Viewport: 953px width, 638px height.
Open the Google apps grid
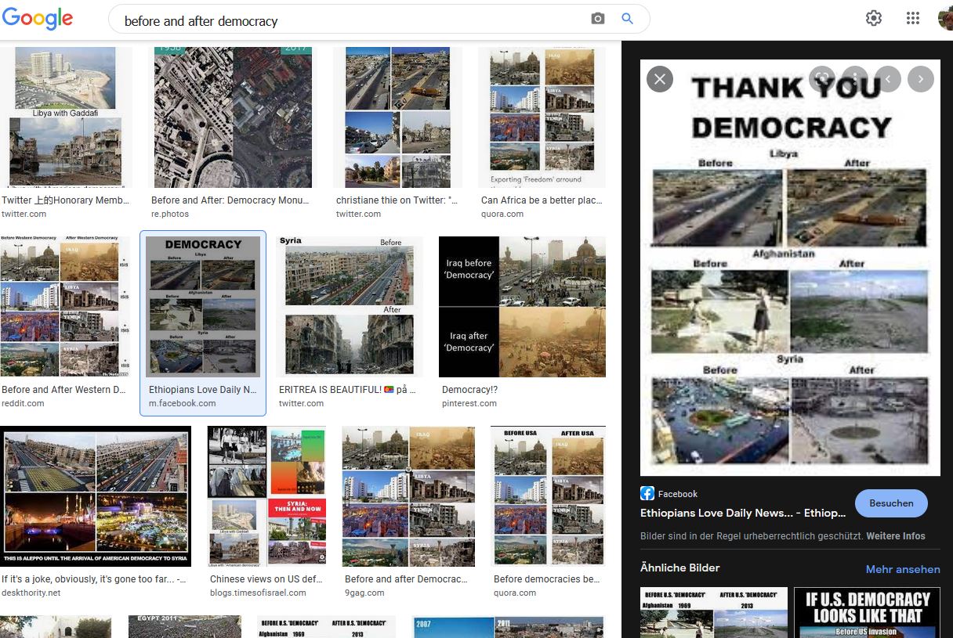pos(913,19)
